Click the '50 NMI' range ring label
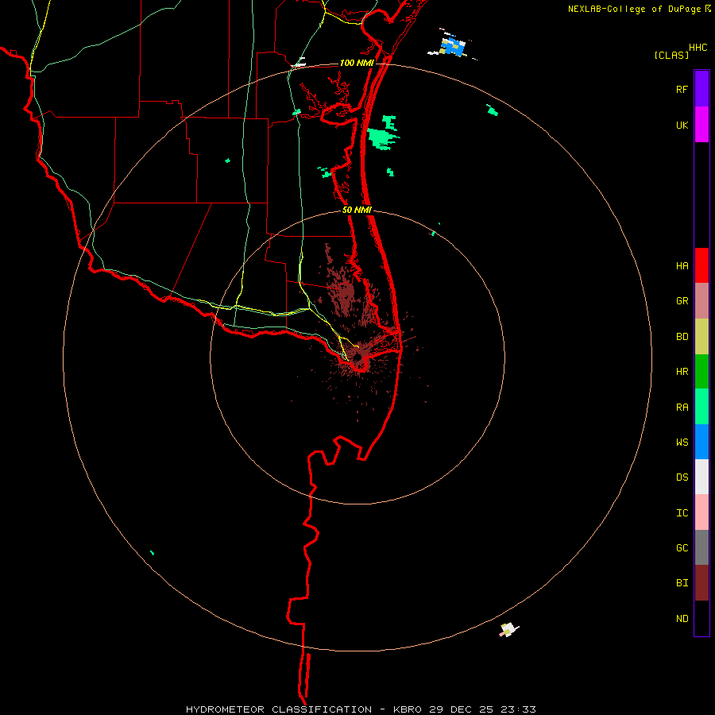715x715 pixels. click(x=357, y=210)
